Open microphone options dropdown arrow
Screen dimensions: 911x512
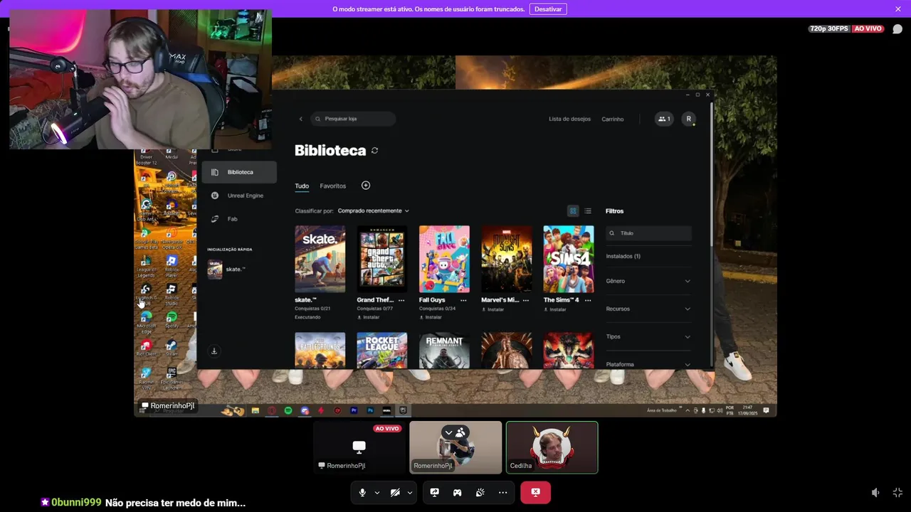[x=376, y=493]
